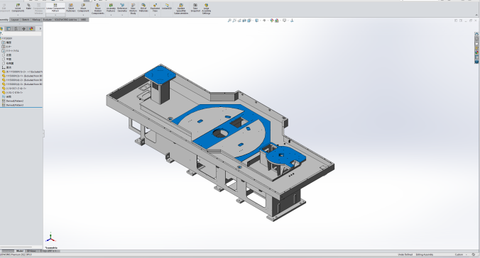
Task: Open ConfigurationManager panel tab
Action: point(16,29)
